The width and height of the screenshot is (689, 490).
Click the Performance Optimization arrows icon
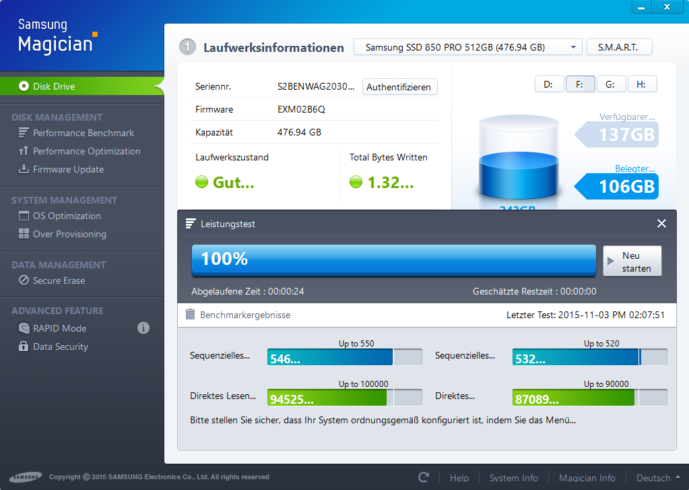24,151
